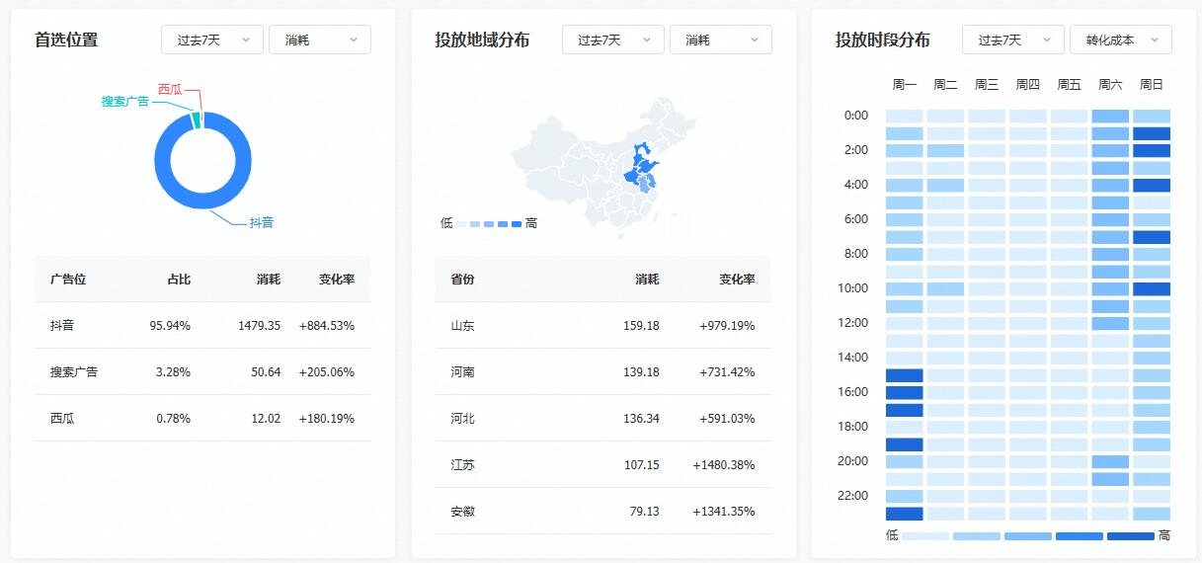Click 消耗 header in 首选位置 table
The image size is (1202, 563).
click(x=268, y=280)
